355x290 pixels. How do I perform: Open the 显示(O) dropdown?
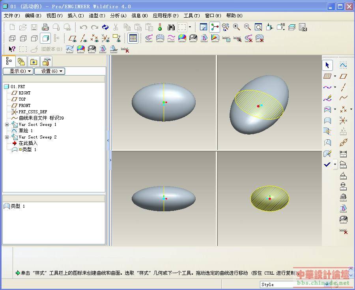(x=18, y=71)
